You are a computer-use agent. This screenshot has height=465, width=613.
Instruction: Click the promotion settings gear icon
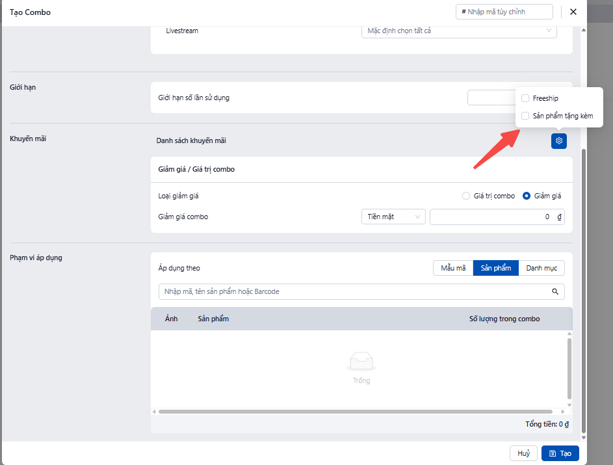558,141
